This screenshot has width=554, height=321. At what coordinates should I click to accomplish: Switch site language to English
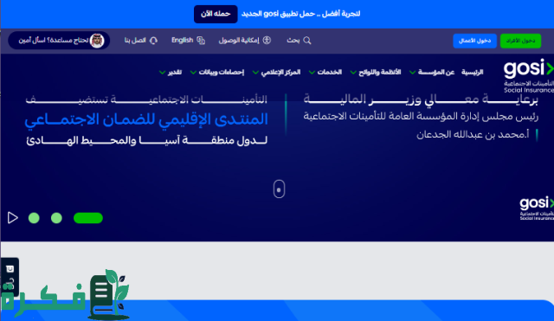click(183, 41)
